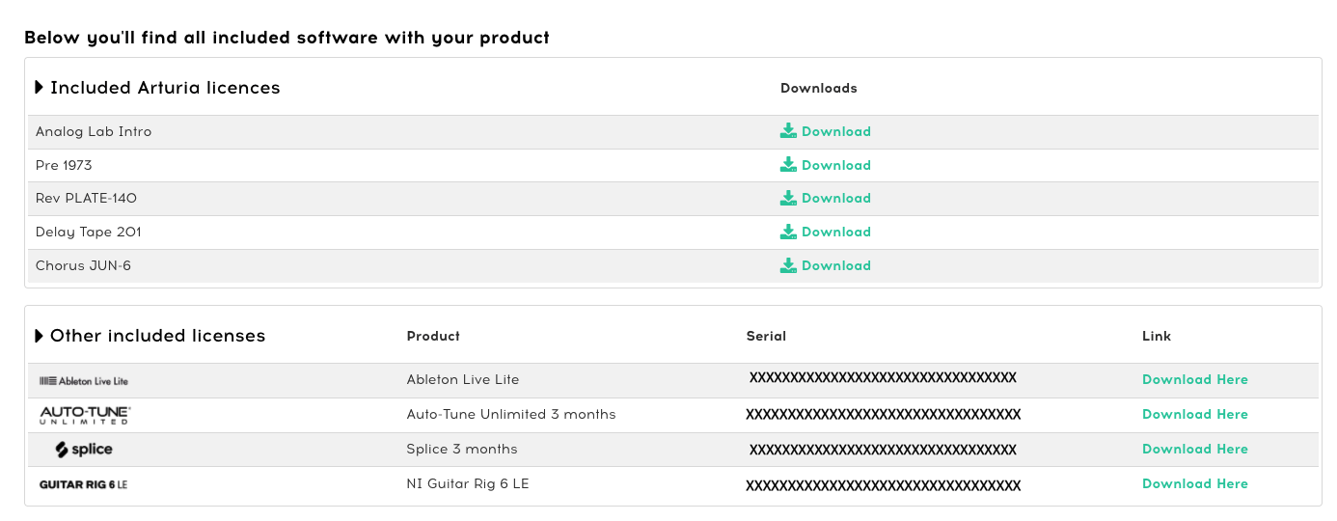Collapse the Other included licenses section
The width and height of the screenshot is (1337, 521).
40,336
